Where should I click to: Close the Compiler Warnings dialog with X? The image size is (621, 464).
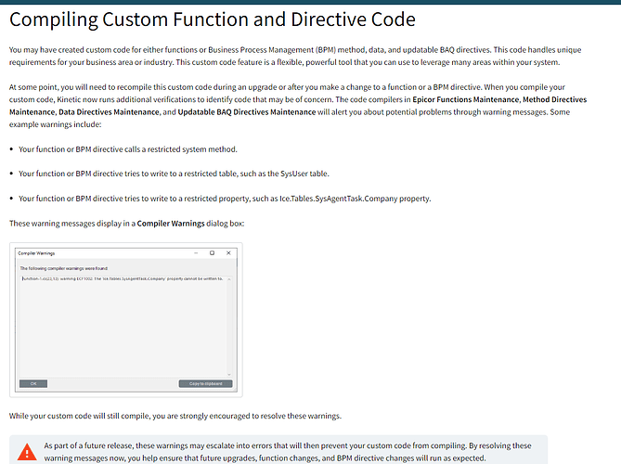(x=228, y=253)
